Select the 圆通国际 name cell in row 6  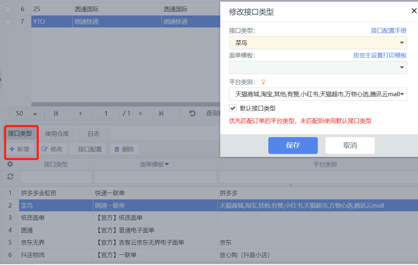click(x=117, y=9)
